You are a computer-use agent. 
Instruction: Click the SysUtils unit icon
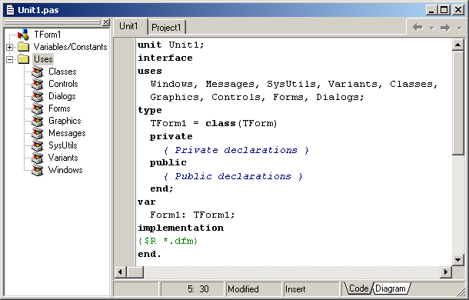coord(38,145)
